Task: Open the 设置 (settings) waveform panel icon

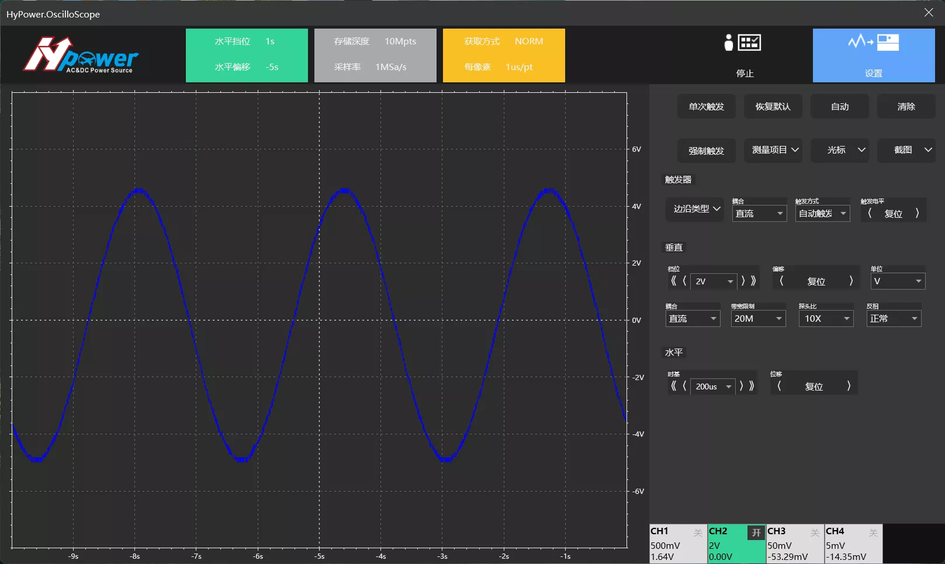Action: tap(873, 42)
